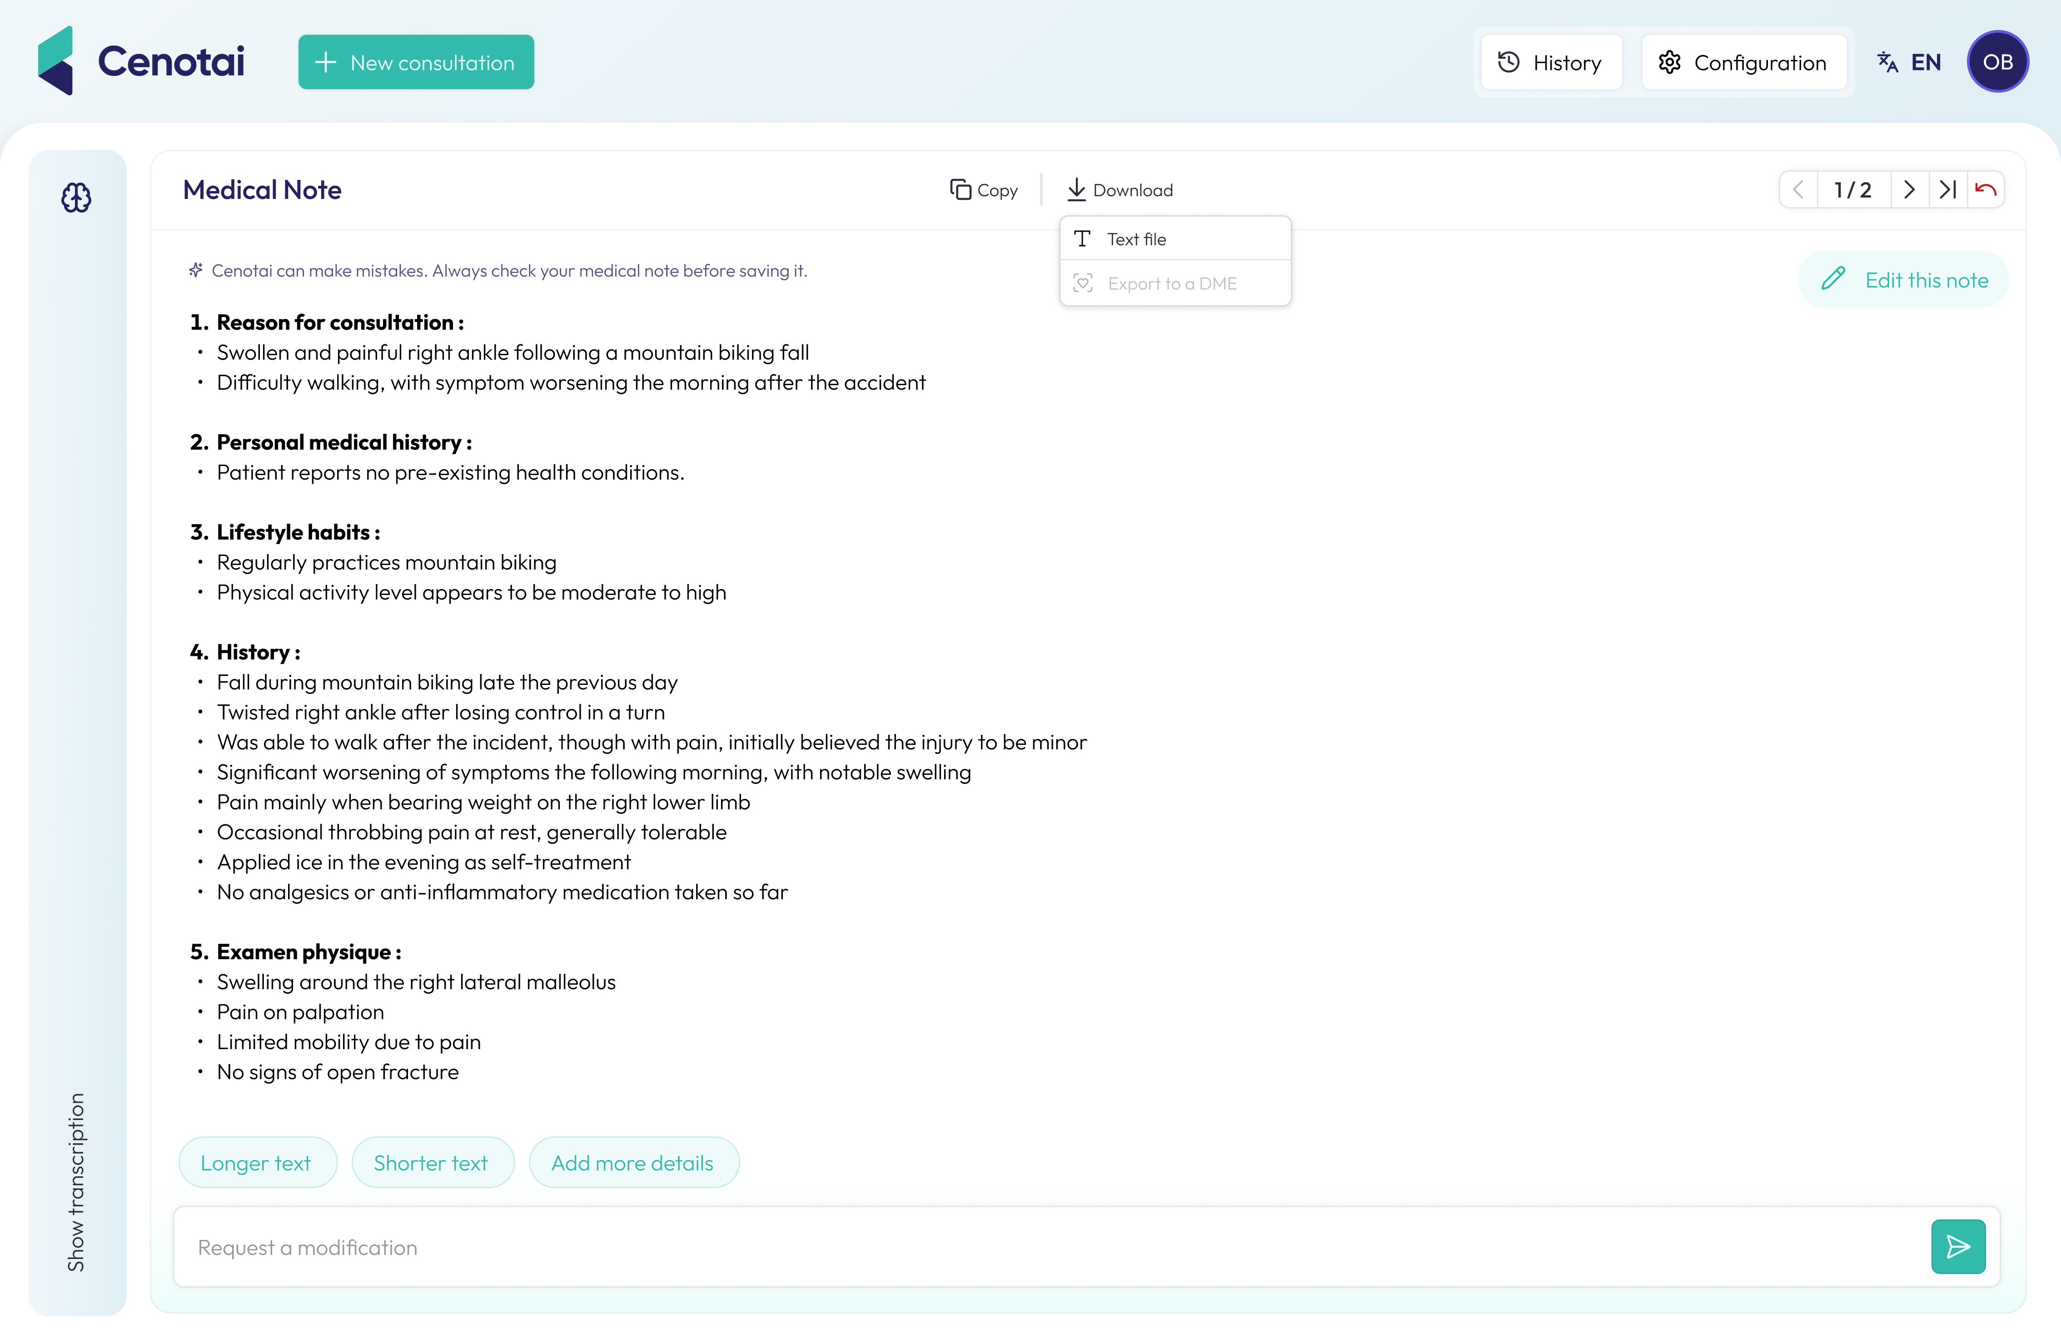The height and width of the screenshot is (1338, 2061).
Task: Click the Longer text suggestion chip
Action: click(256, 1162)
